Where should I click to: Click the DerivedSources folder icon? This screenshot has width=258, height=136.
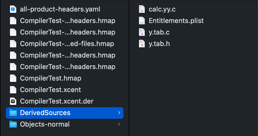pos(13,113)
